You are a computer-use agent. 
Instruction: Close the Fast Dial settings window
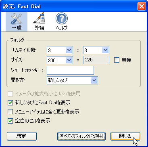142,6
